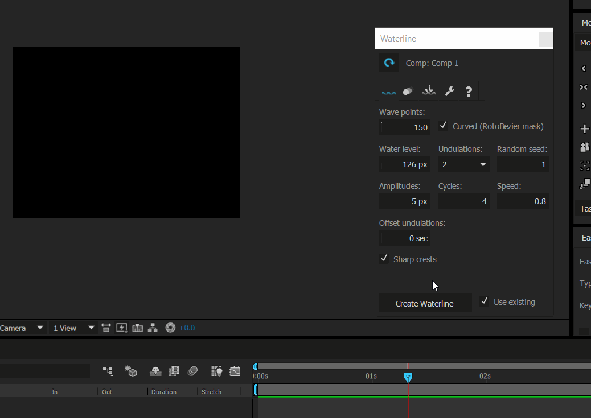Click the left chevron icon in right panel
The image size is (591, 418).
pyautogui.click(x=584, y=68)
